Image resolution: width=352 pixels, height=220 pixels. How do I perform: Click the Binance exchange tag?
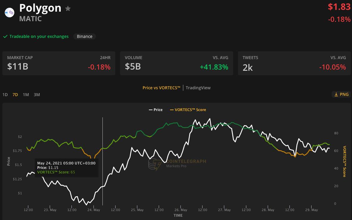[x=85, y=36]
